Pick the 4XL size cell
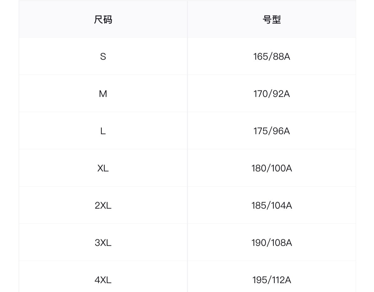This screenshot has height=292, width=374. pos(103,280)
